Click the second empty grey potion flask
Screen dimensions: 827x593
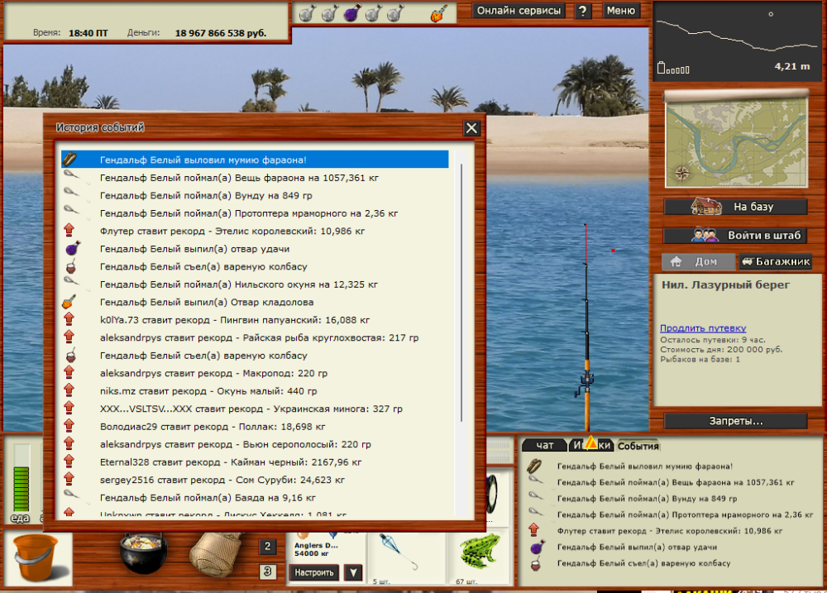330,13
